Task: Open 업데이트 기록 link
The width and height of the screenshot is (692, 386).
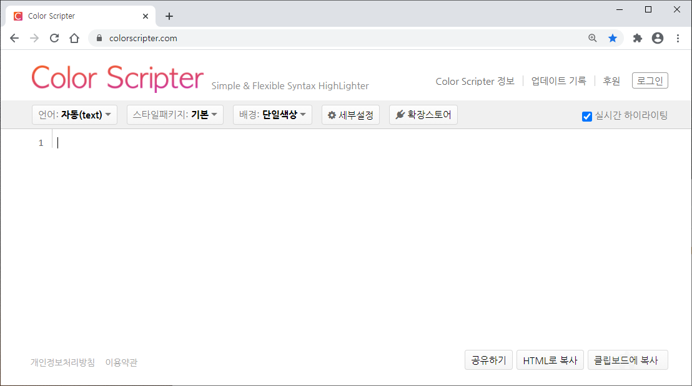Action: pyautogui.click(x=559, y=81)
